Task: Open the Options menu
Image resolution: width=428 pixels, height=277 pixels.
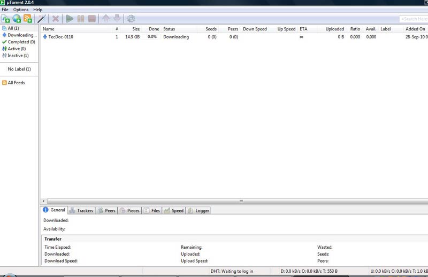Action: (x=21, y=10)
